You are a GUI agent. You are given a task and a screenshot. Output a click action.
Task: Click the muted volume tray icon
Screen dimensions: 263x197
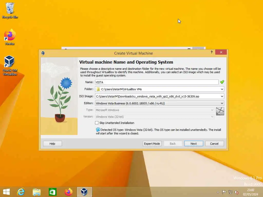coord(237,192)
